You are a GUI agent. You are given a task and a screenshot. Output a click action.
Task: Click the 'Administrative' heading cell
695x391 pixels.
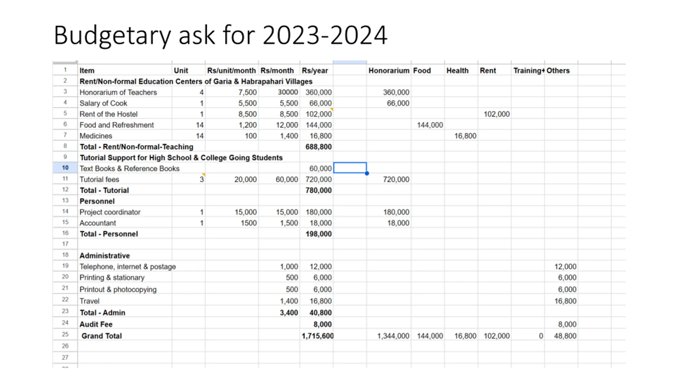[x=125, y=256]
